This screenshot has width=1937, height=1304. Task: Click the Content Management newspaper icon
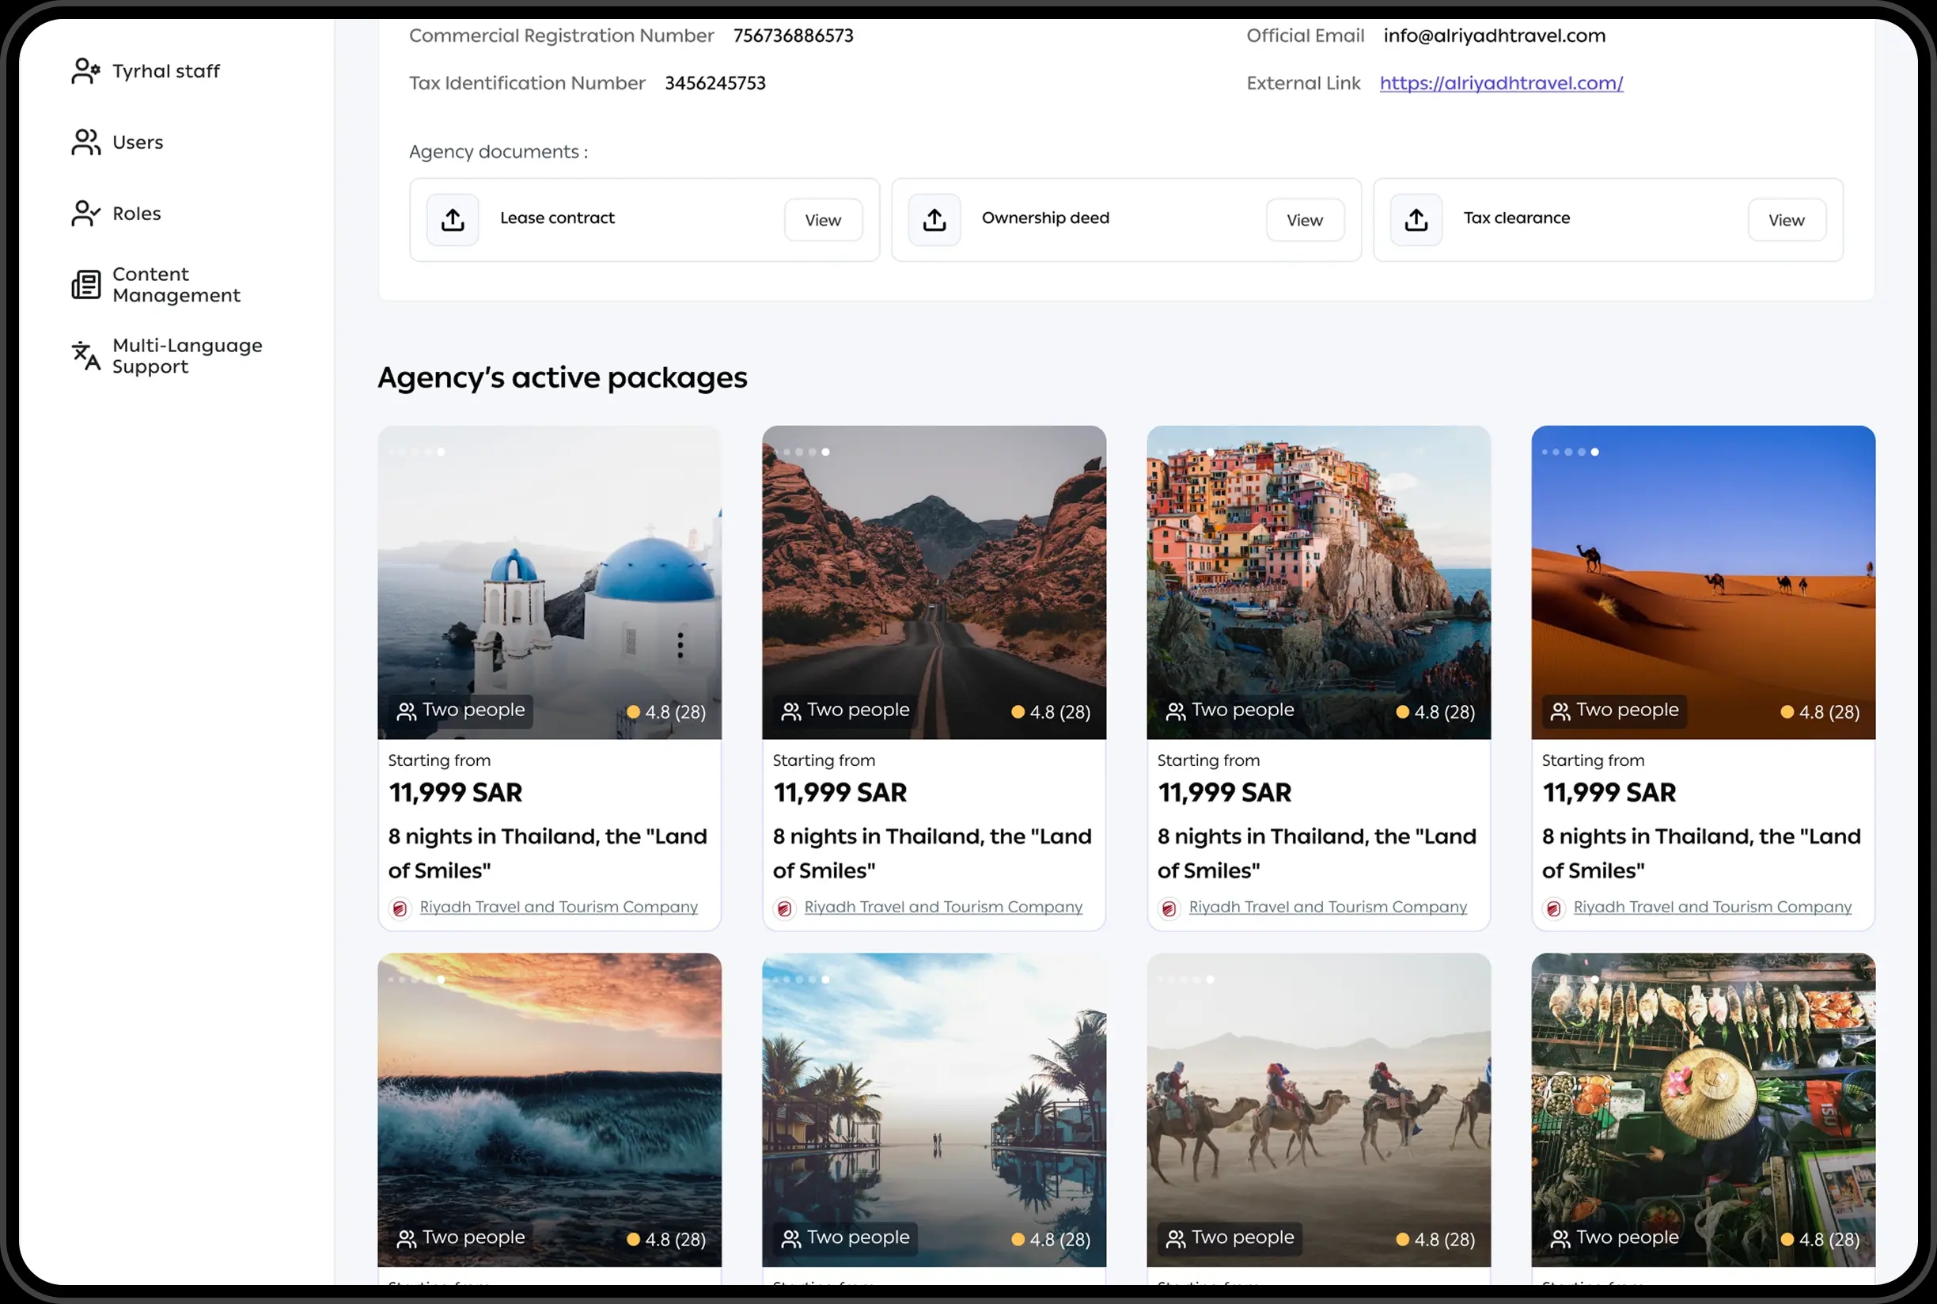coord(85,284)
